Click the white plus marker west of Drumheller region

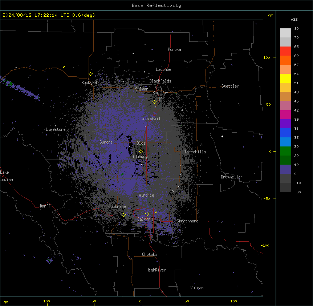[222, 136]
